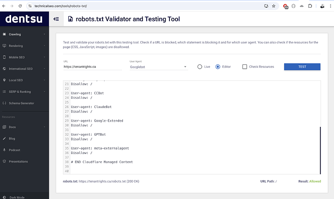Enable the Check Resources checkbox
334x199 pixels.
245,67
